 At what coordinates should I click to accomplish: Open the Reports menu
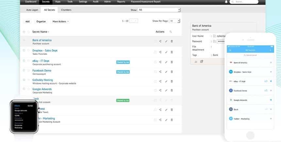click(x=121, y=2)
